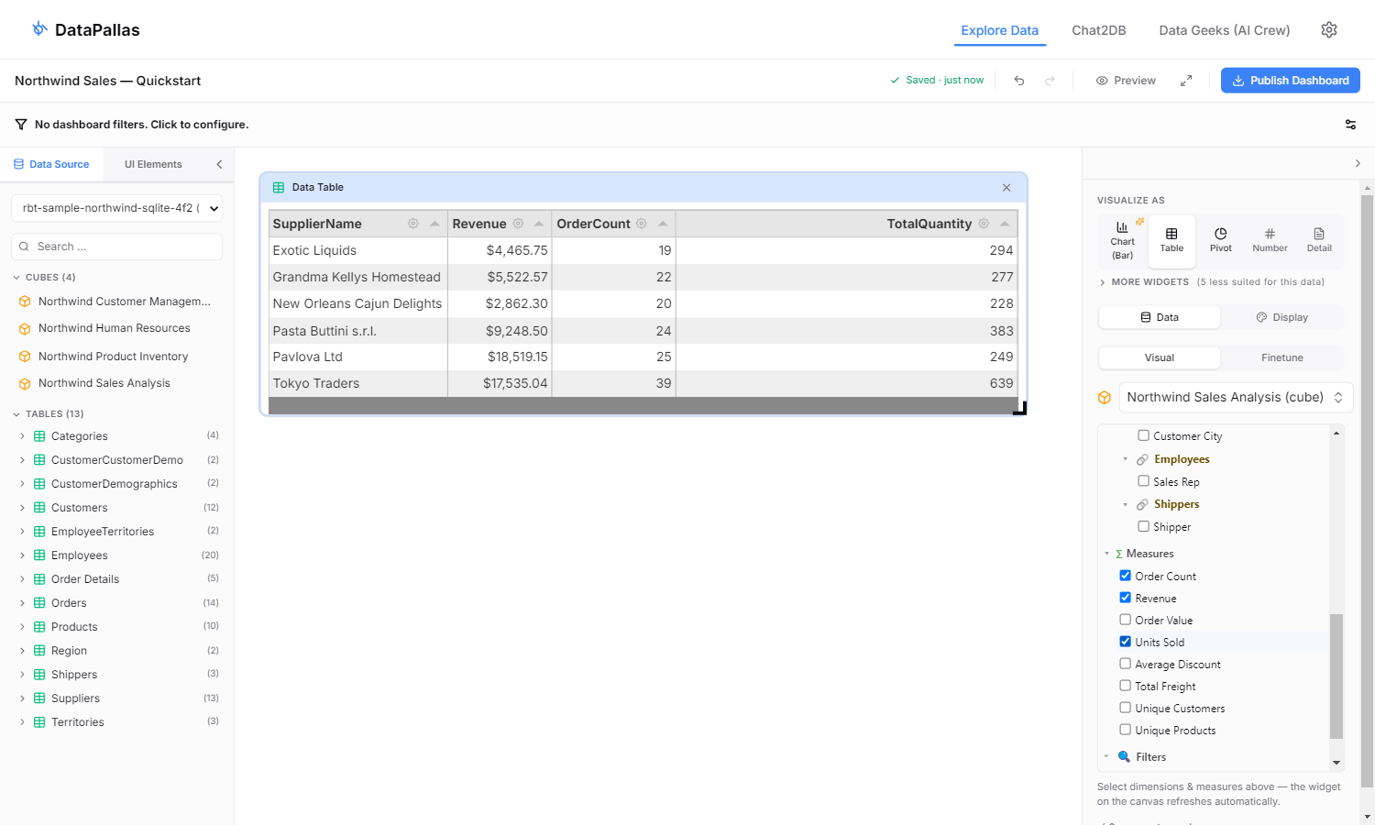Open Data Geeks (AI Crew) tab
This screenshot has width=1375, height=825.
point(1225,30)
